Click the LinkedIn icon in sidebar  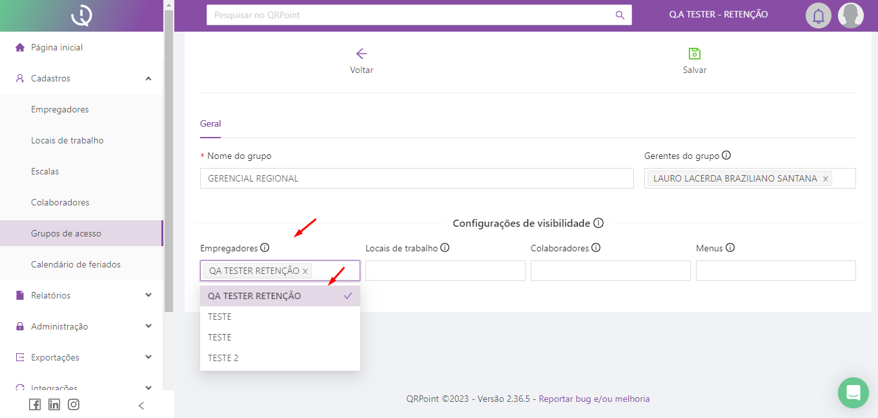(54, 404)
